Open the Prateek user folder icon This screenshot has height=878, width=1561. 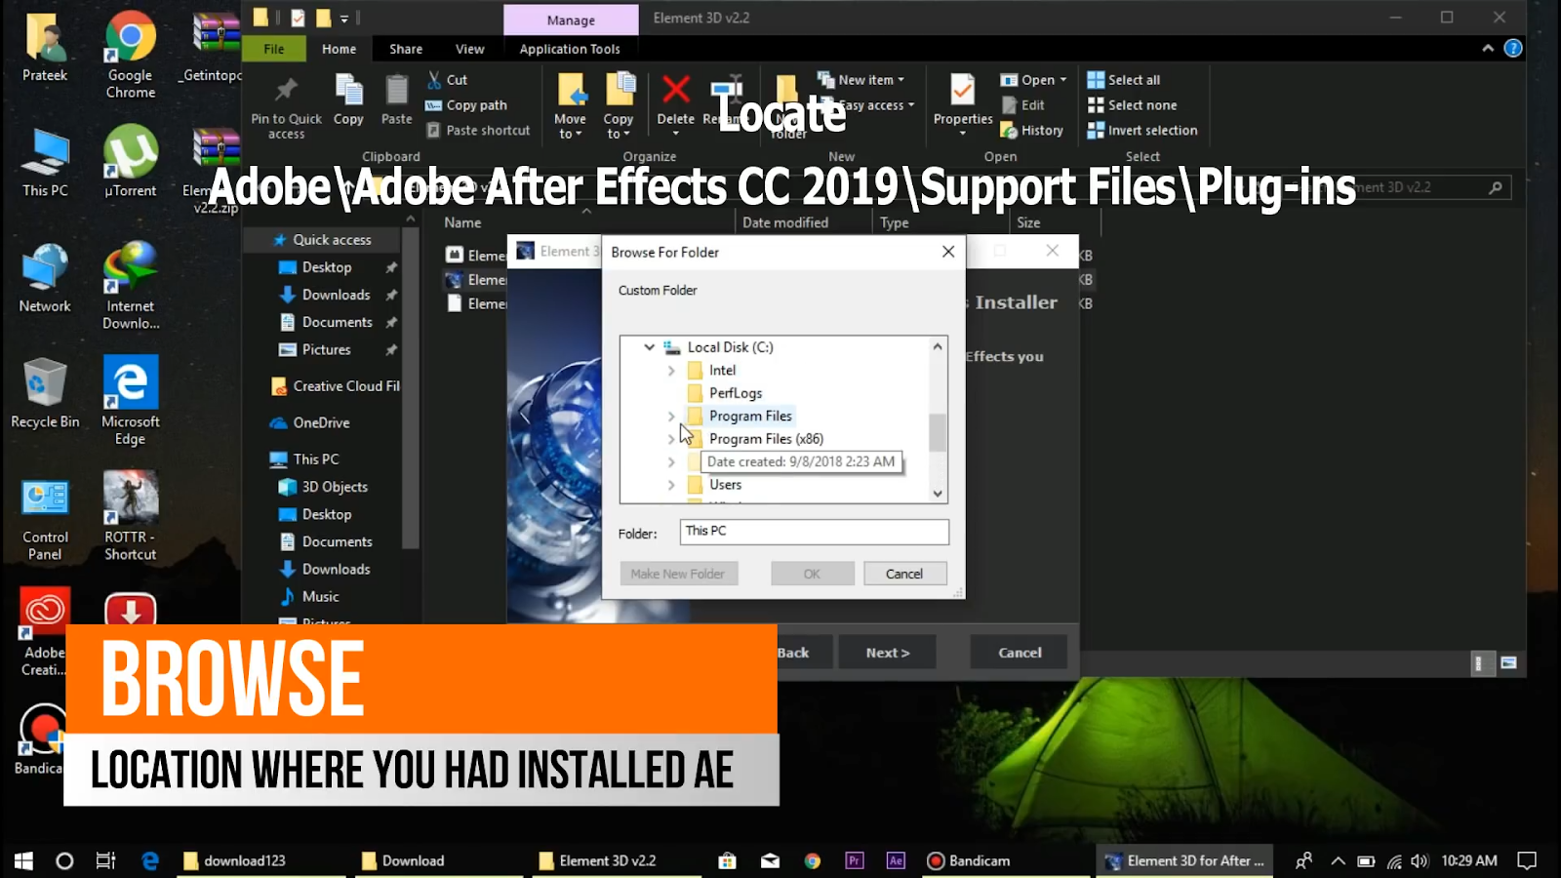[45, 47]
